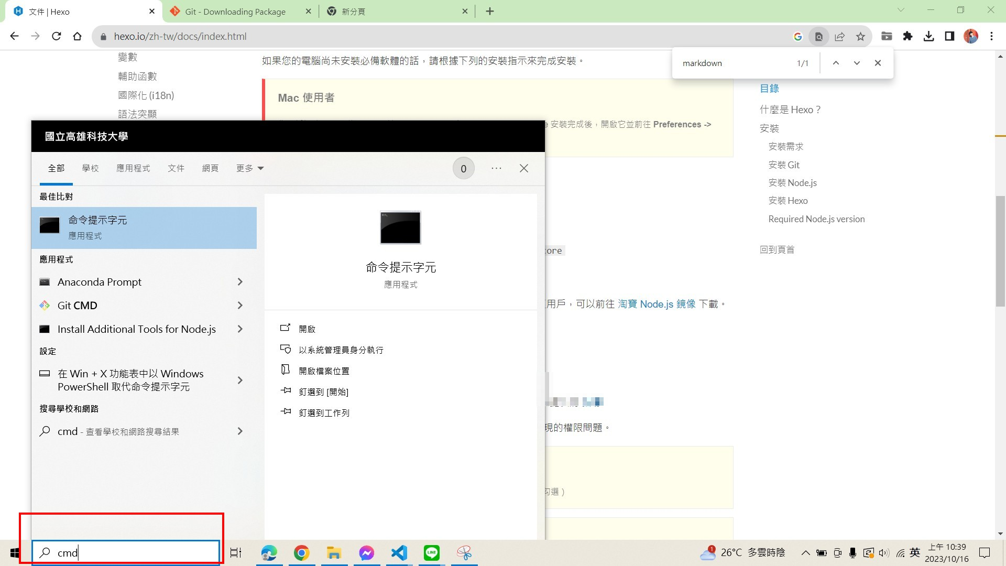Open File Explorer from the taskbar
1006x566 pixels.
334,552
